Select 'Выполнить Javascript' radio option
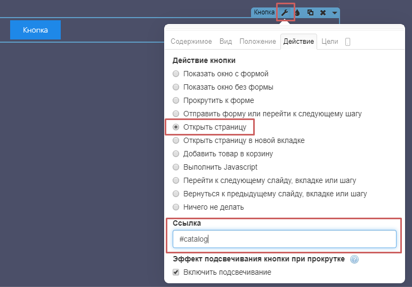This screenshot has width=412, height=287. pos(176,167)
